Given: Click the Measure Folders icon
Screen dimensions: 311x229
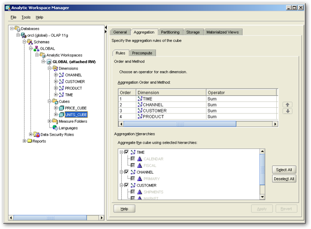Looking at the screenshot, I should pos(55,121).
